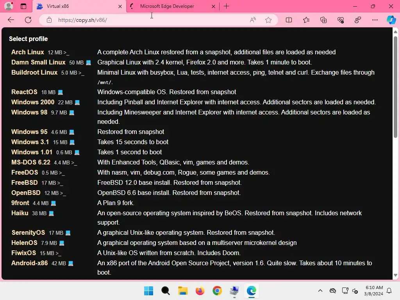Select the ReactOS profile
400x300 pixels.
tap(24, 92)
